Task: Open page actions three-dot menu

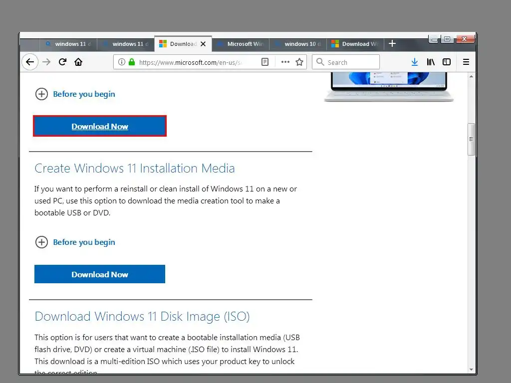Action: [x=285, y=62]
